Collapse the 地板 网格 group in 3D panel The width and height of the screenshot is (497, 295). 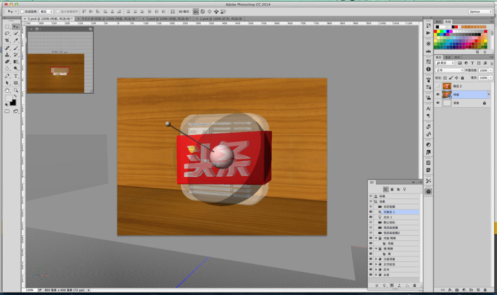point(376,238)
